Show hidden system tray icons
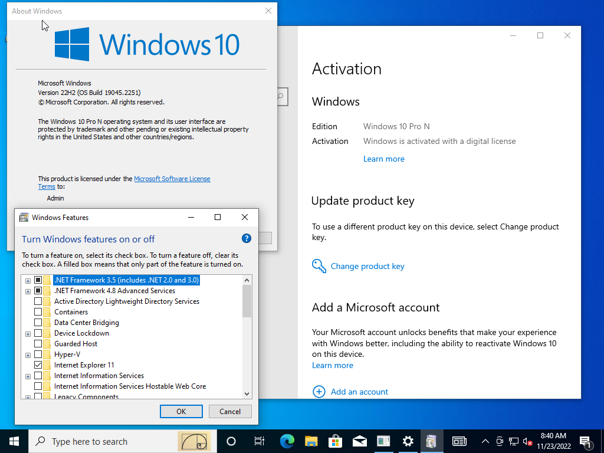The width and height of the screenshot is (604, 453). [x=485, y=441]
